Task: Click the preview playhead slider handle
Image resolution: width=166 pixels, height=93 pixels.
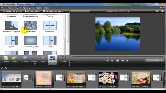Action: pos(72,57)
